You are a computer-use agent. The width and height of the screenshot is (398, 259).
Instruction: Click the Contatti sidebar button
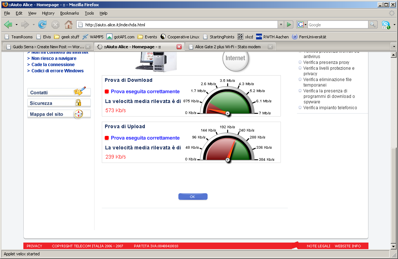pyautogui.click(x=59, y=92)
